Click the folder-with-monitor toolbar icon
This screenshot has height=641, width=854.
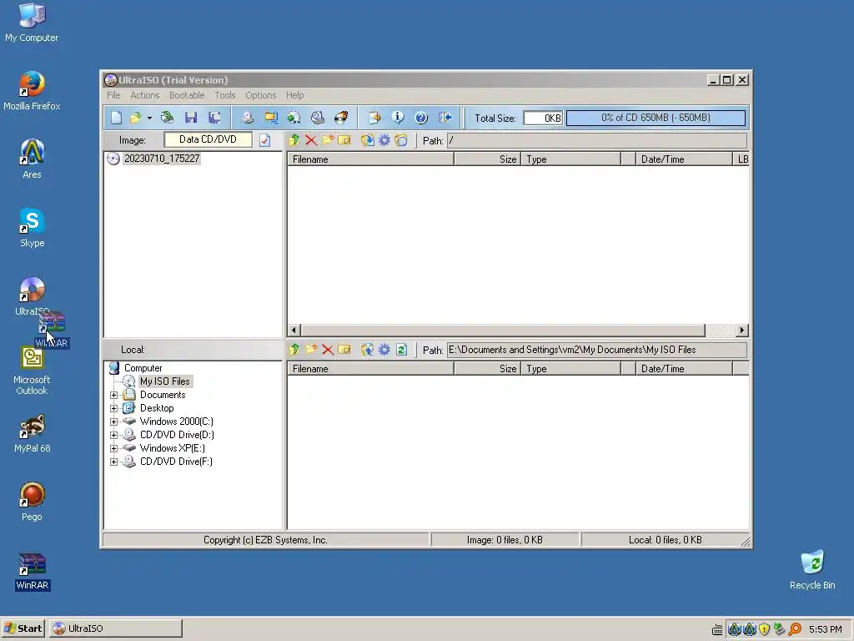271,118
